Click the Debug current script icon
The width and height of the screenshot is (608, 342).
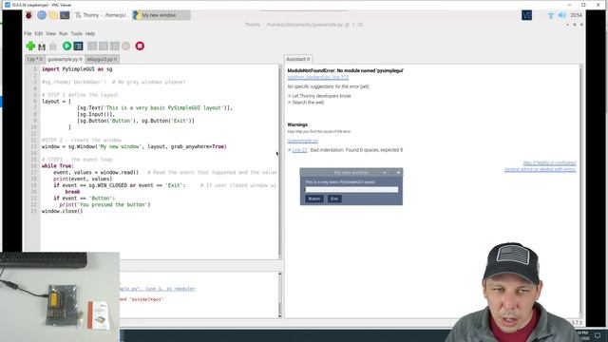(78, 47)
